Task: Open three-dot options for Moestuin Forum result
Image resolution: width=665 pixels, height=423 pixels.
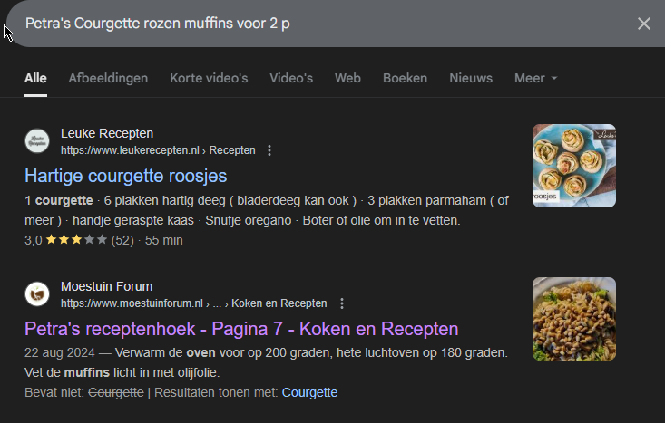Action: click(x=341, y=303)
